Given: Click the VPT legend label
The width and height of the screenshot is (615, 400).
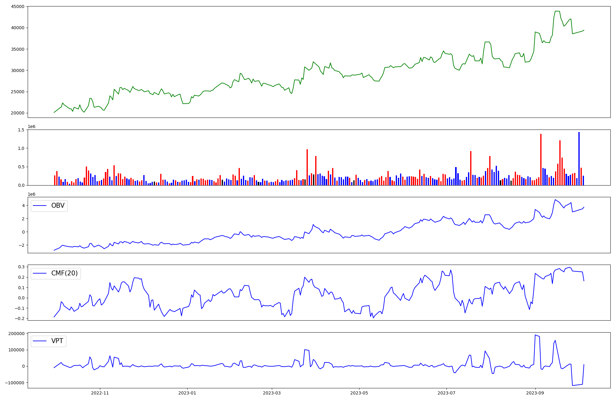Looking at the screenshot, I should 57,341.
